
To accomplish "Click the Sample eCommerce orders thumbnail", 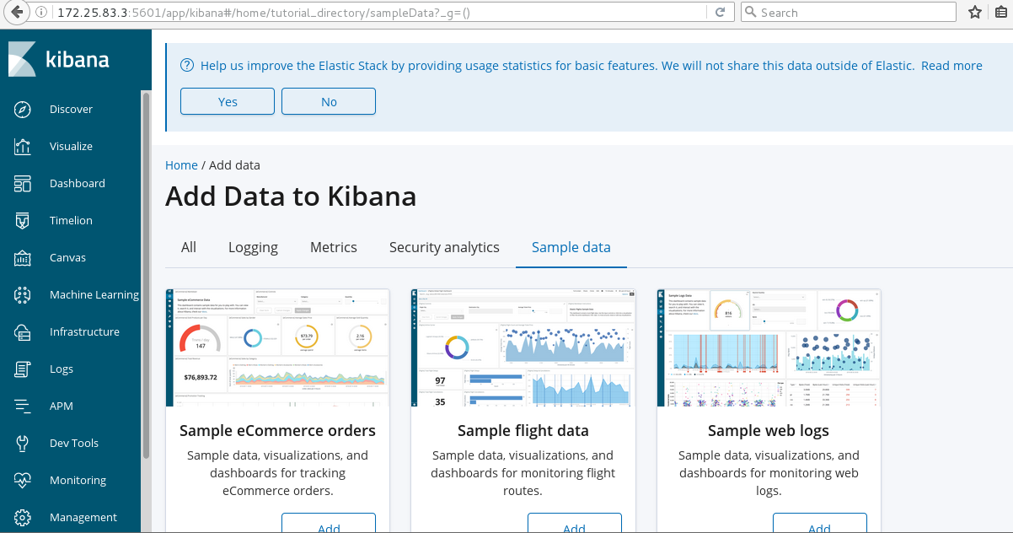I will point(278,348).
